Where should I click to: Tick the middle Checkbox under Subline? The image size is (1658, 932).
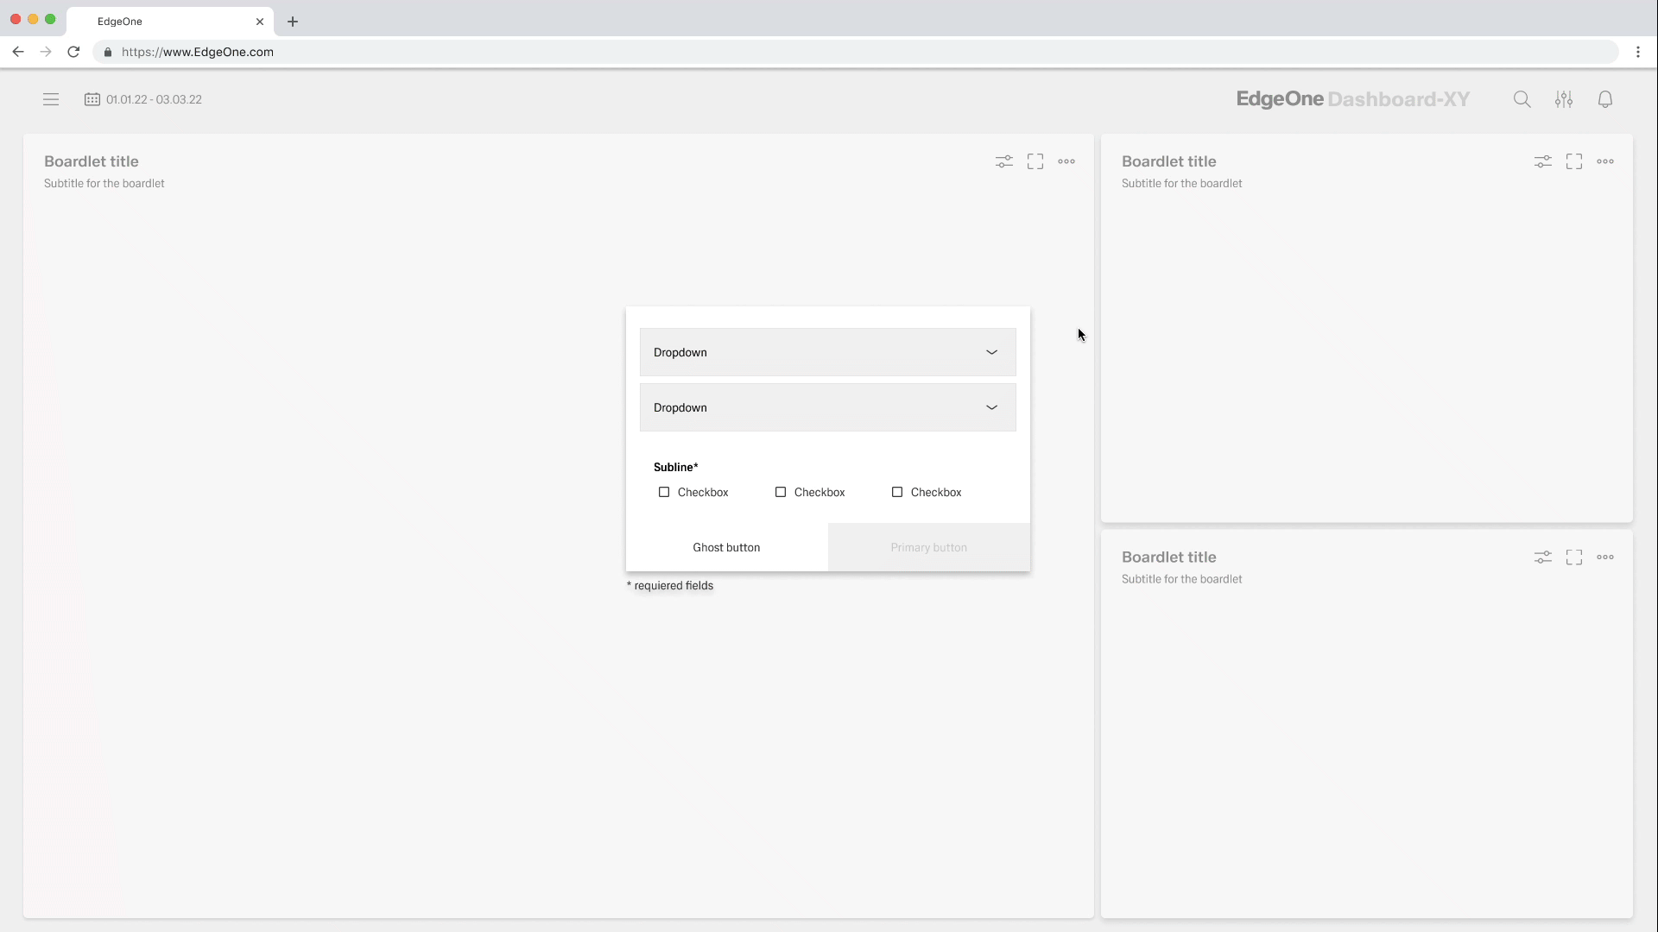click(x=781, y=492)
